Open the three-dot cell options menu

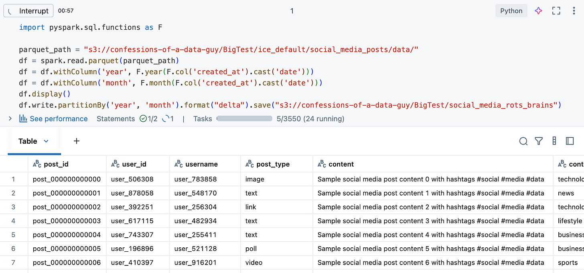click(574, 11)
